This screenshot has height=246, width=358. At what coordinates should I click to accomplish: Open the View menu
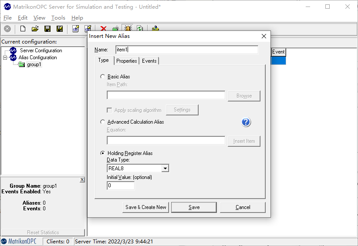pos(39,18)
